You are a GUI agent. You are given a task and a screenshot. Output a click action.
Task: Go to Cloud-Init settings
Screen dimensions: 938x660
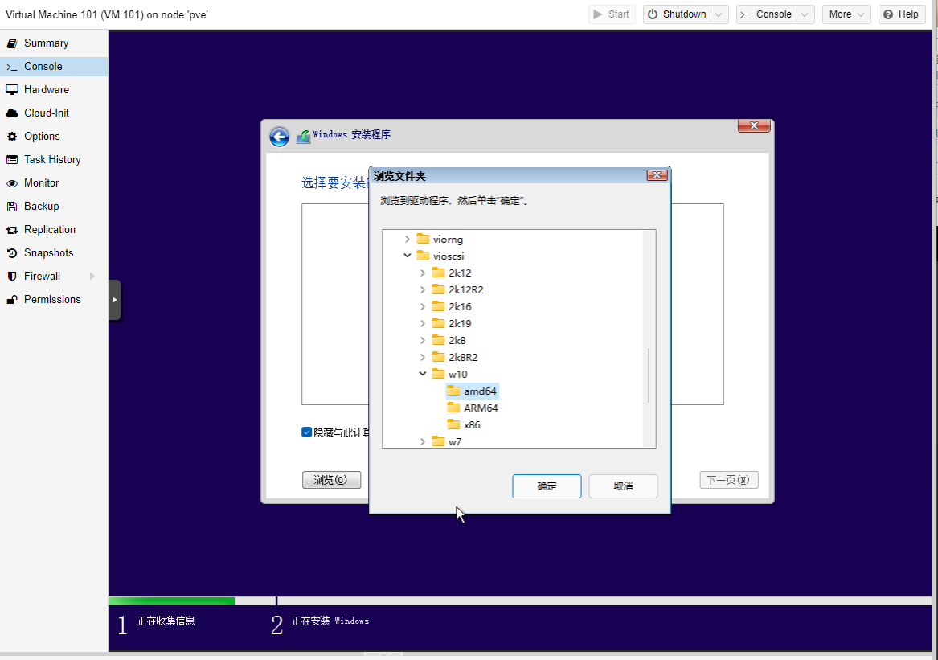54,113
